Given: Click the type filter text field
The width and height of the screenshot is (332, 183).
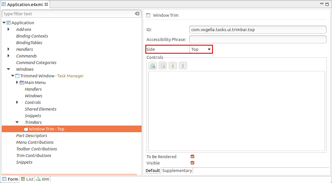Looking at the screenshot, I should (69, 14).
